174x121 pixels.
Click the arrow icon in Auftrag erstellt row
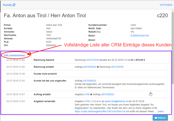[x=91, y=95]
